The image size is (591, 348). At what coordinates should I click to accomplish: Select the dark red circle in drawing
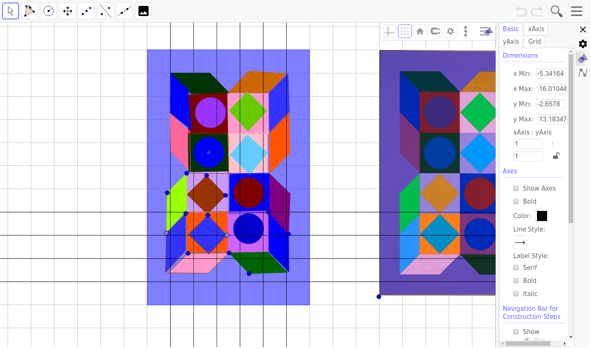[249, 193]
